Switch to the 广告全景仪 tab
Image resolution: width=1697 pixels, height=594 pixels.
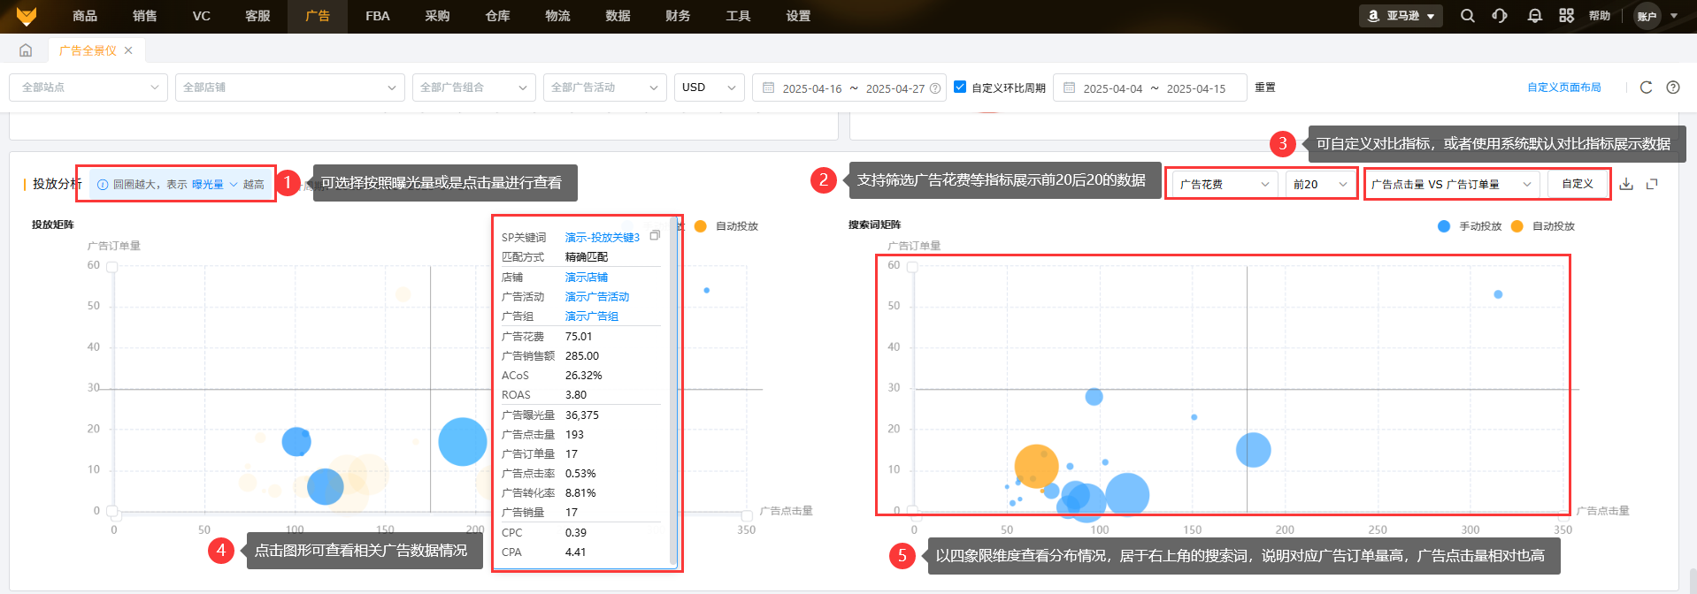88,50
